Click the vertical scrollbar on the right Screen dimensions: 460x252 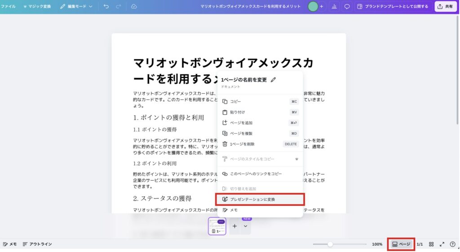coord(458,70)
